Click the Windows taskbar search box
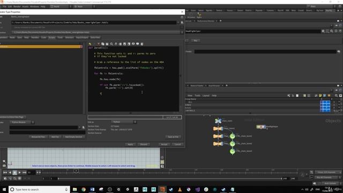Viewport: 343px width, 193px height. [x=39, y=189]
